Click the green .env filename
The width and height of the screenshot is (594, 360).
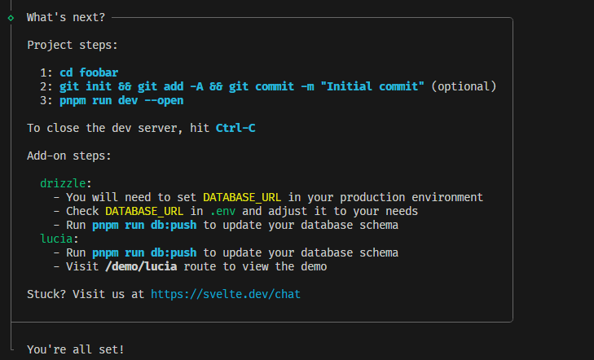pos(222,211)
